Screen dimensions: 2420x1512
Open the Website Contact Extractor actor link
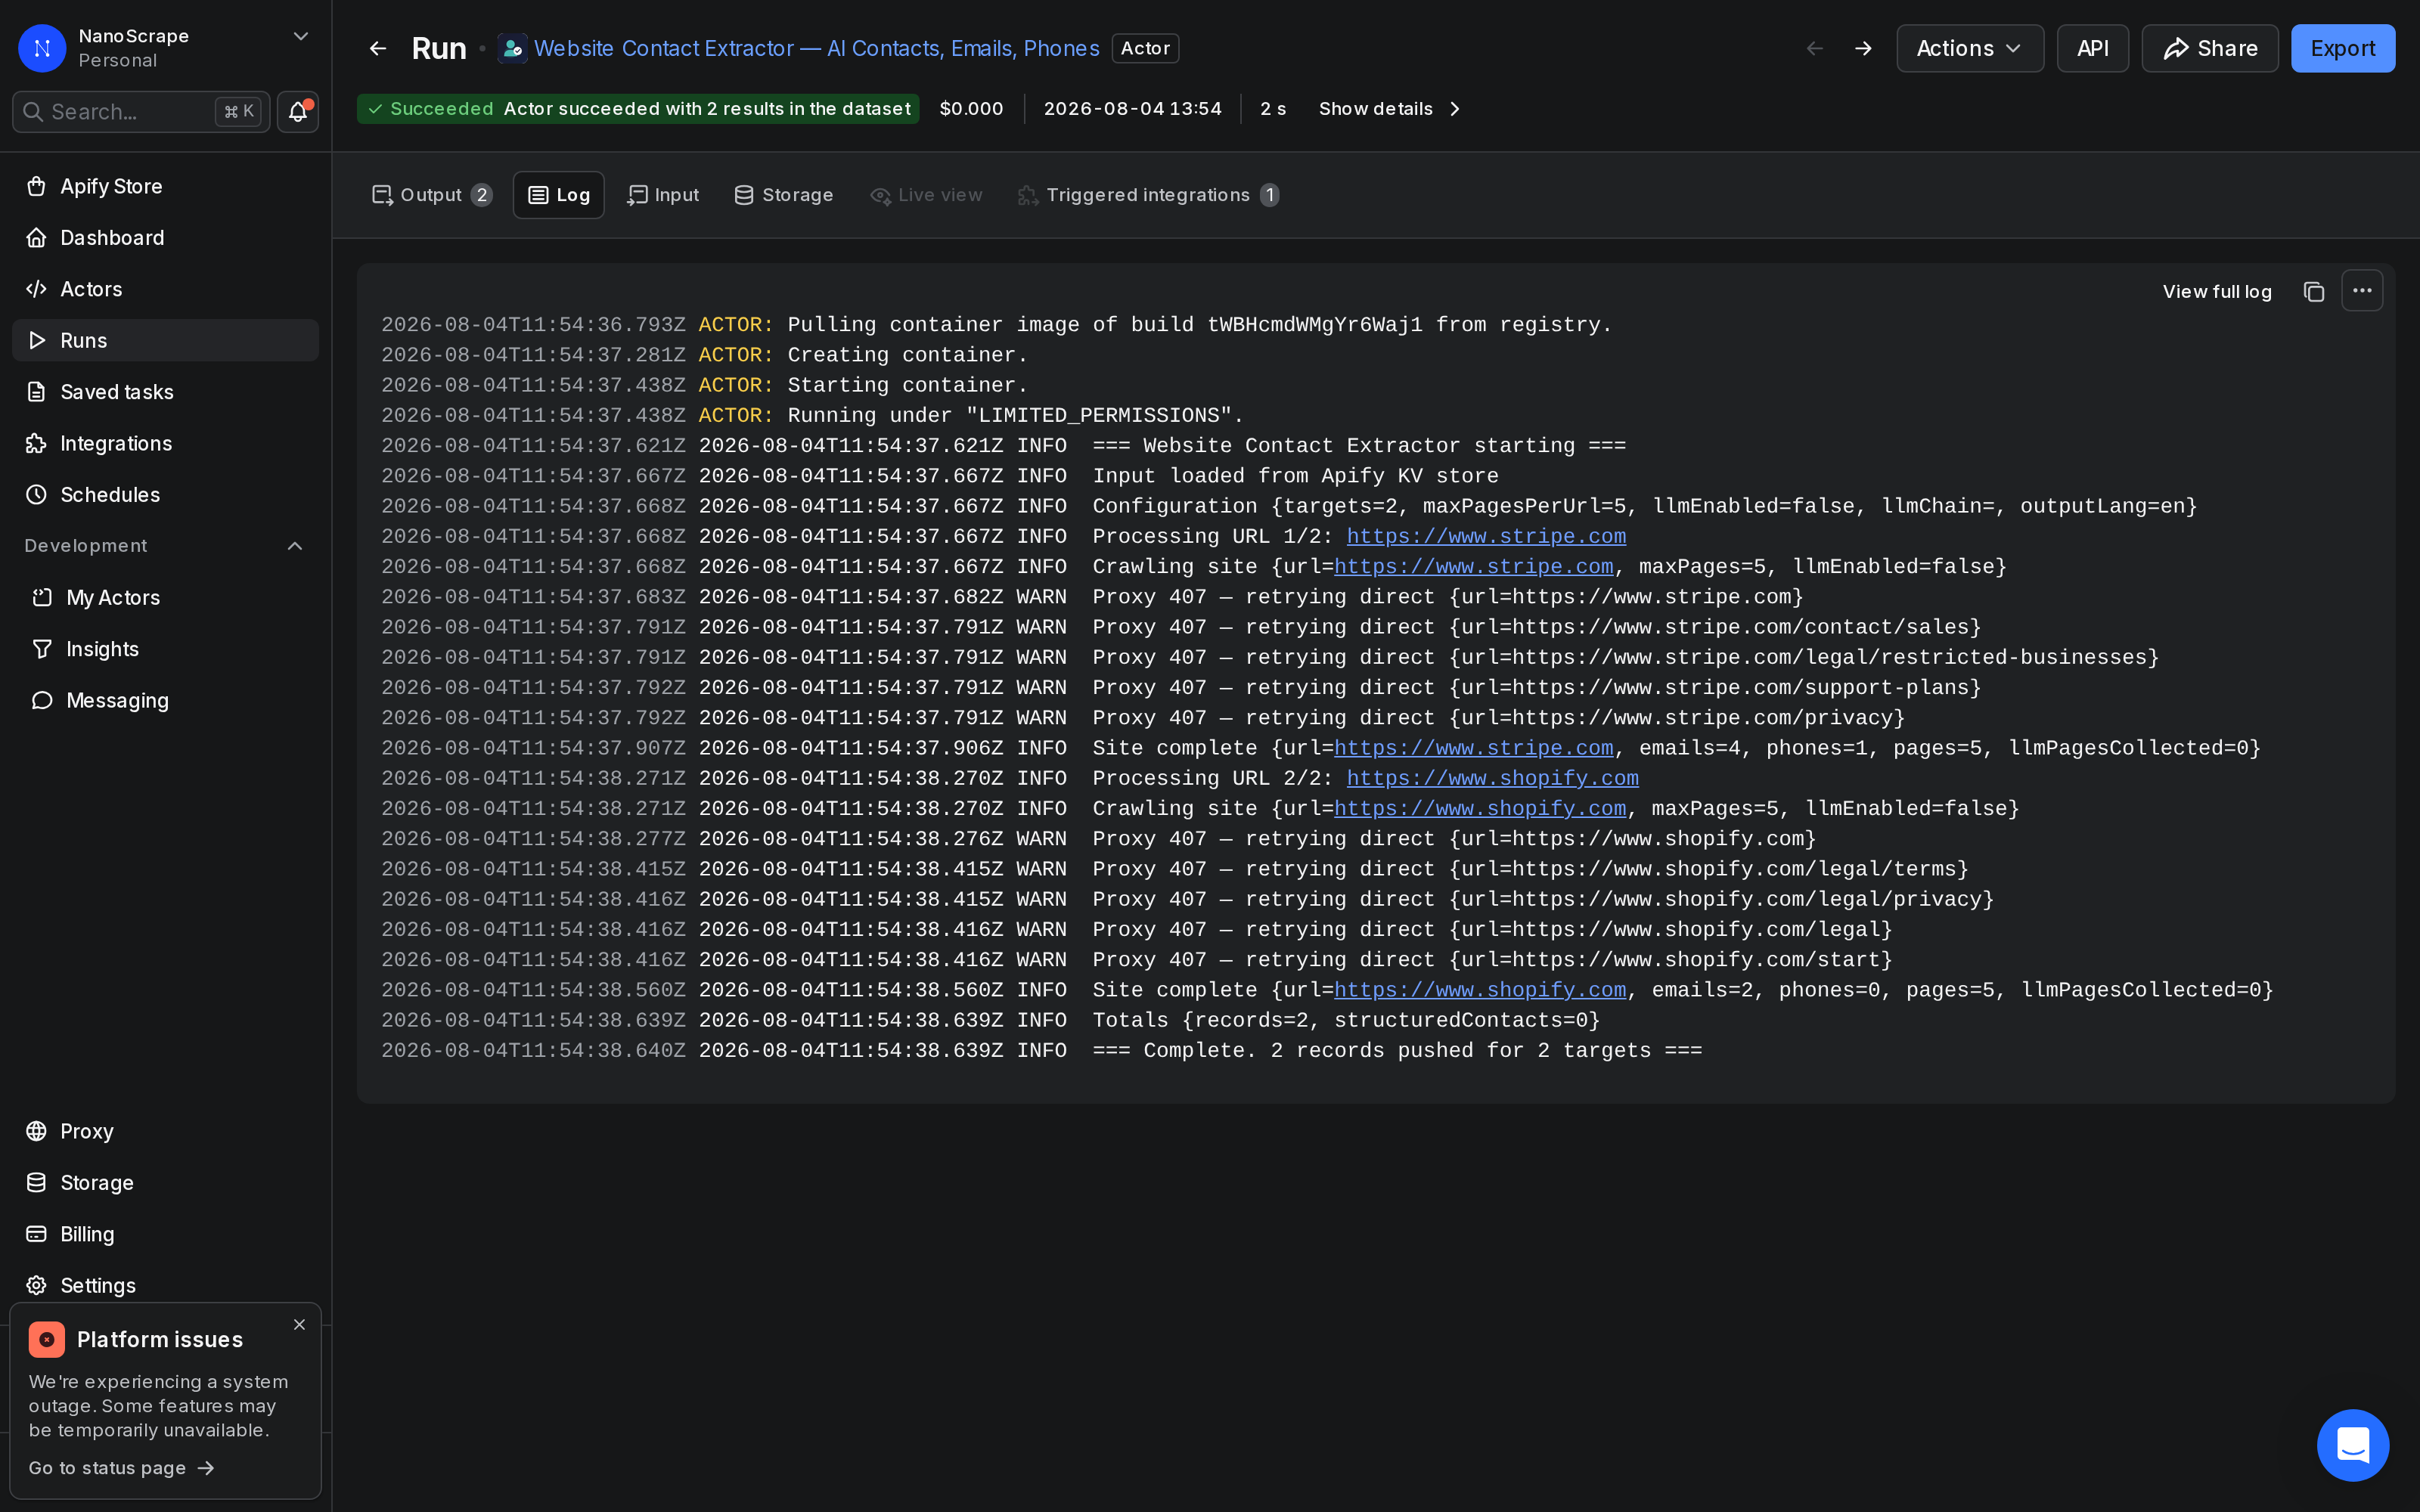(816, 48)
